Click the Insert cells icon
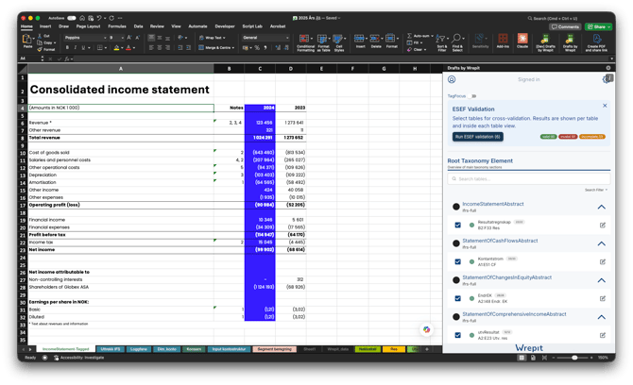Screen dimensions: 633x385 [360, 41]
